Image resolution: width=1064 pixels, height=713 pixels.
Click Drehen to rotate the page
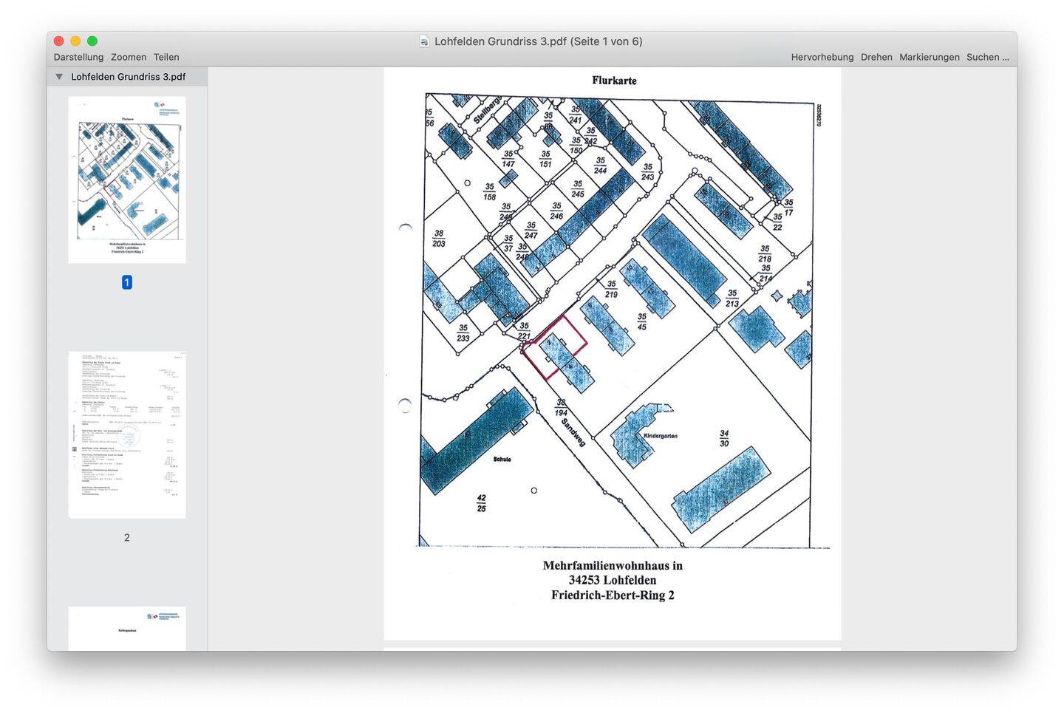click(876, 57)
